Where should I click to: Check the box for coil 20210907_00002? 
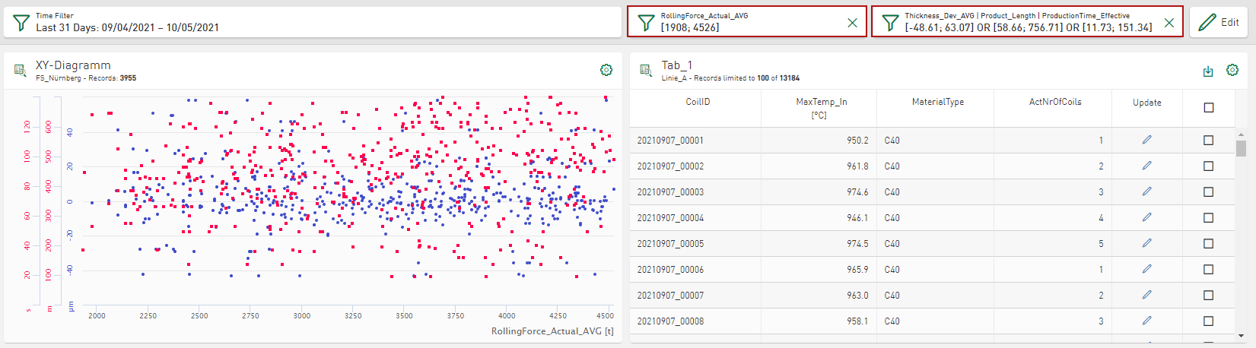pyautogui.click(x=1209, y=166)
